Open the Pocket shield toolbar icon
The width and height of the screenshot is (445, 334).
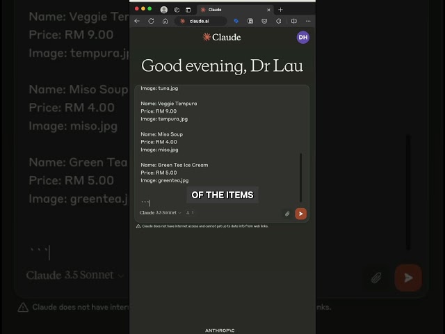[x=264, y=21]
